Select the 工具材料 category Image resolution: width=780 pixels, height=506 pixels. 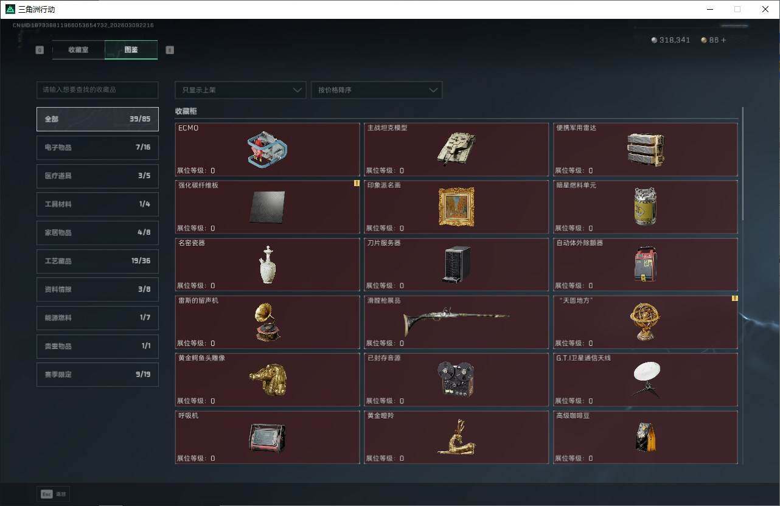click(x=97, y=204)
